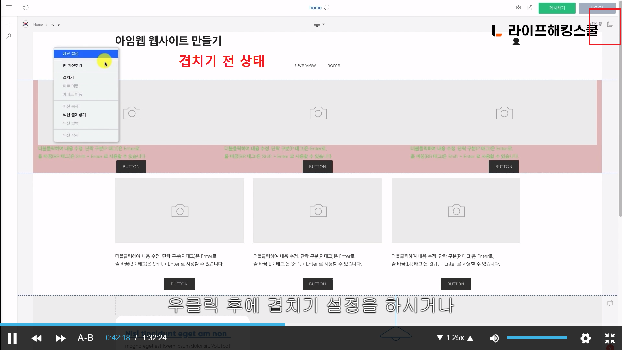The image size is (622, 350).
Task: Click the undo history icon
Action: click(x=26, y=7)
